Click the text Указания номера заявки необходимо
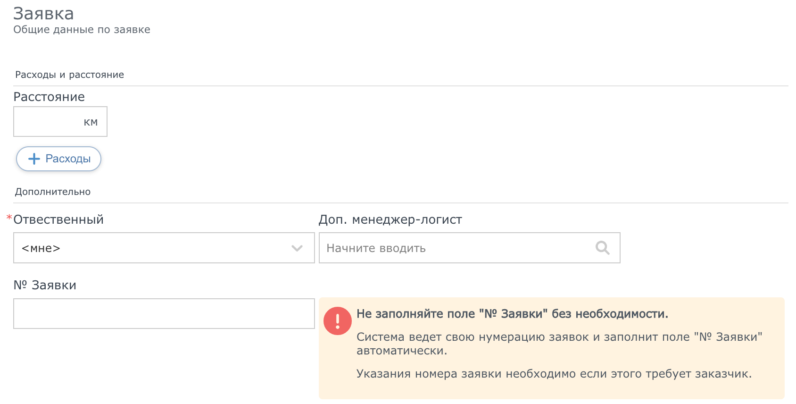Viewport: 796px width, 404px height. (x=554, y=374)
